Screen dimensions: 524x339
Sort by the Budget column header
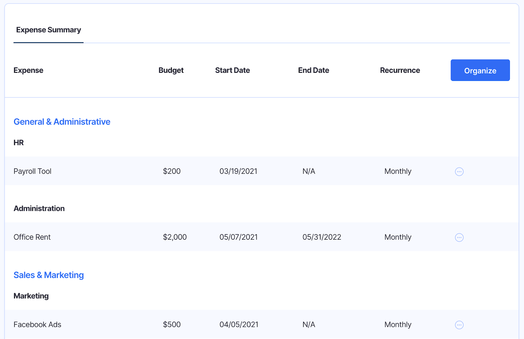coord(171,70)
